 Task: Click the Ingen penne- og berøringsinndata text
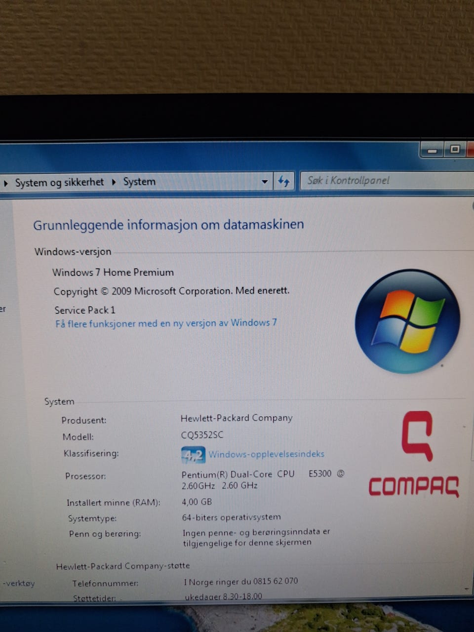point(256,537)
